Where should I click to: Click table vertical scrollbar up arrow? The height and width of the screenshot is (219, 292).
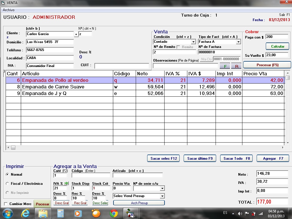288,73
